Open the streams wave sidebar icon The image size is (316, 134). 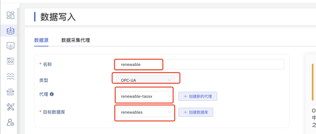(10, 76)
